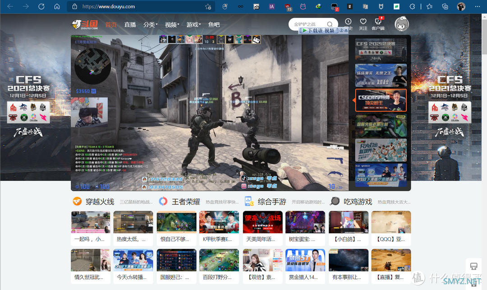The height and width of the screenshot is (290, 487).
Task: Click the 综合手游 phone icon
Action: pos(249,202)
